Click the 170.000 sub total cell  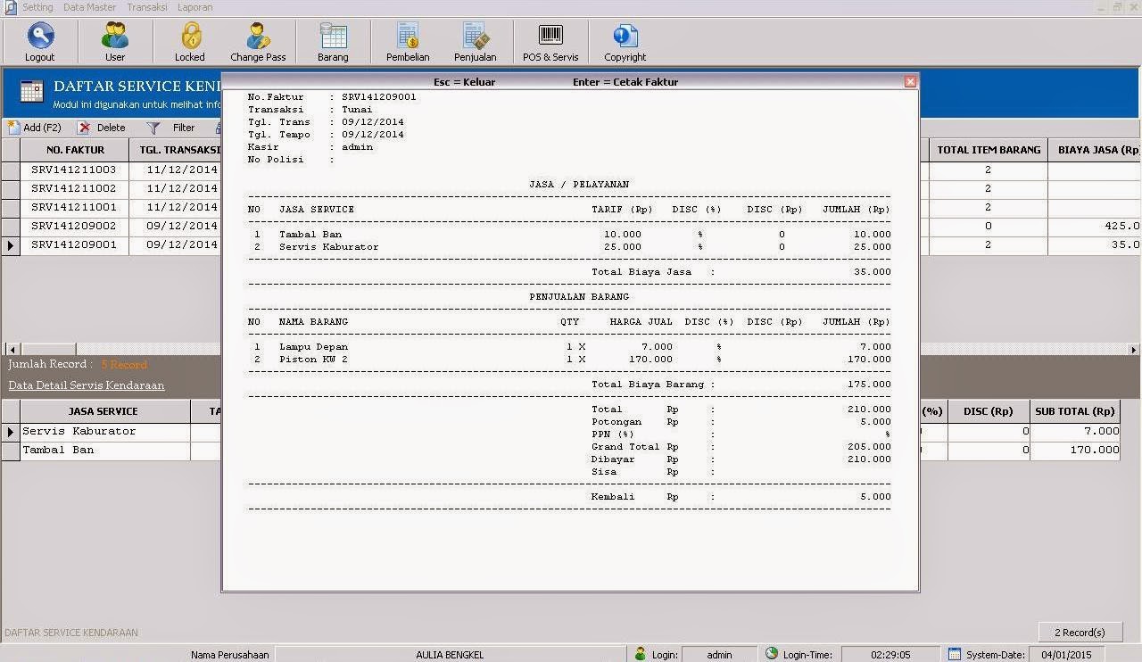[1075, 450]
